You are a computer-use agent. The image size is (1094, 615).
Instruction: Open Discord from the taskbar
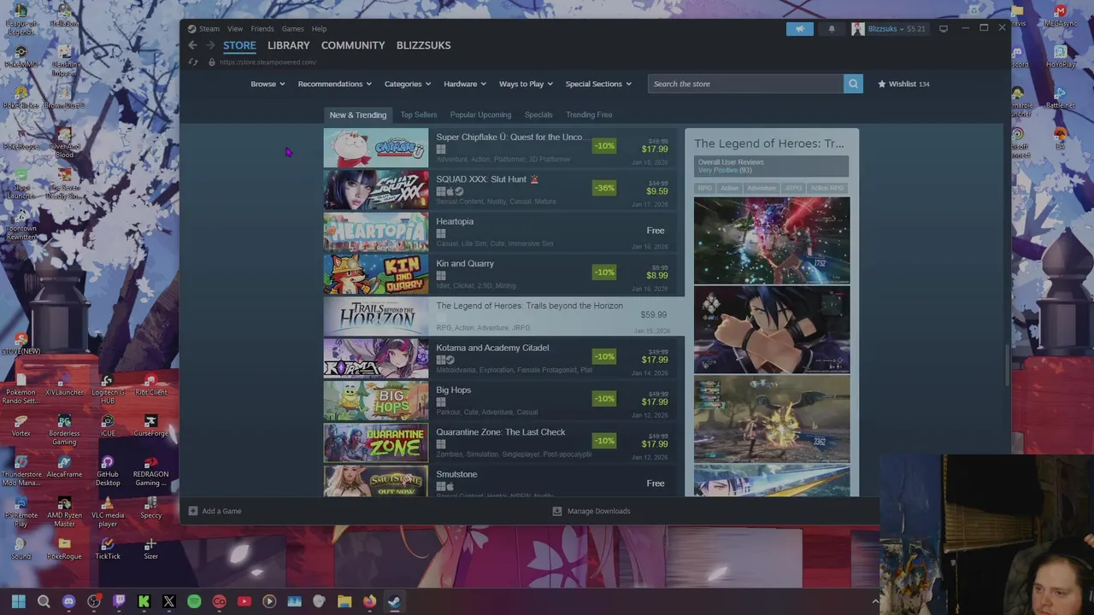(x=69, y=601)
